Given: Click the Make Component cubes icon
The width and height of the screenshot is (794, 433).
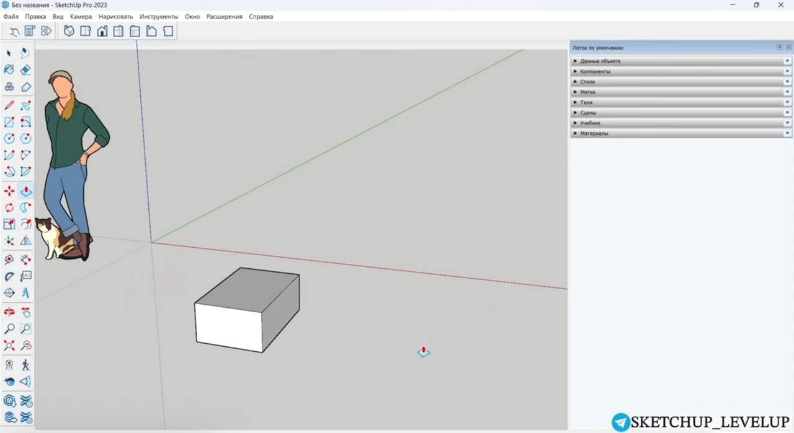Looking at the screenshot, I should [x=9, y=87].
